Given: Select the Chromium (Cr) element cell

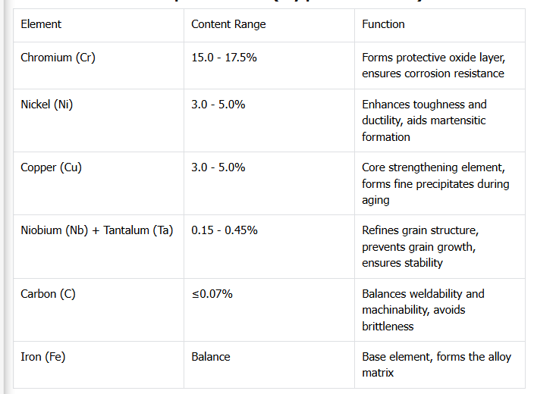Looking at the screenshot, I should tap(58, 58).
